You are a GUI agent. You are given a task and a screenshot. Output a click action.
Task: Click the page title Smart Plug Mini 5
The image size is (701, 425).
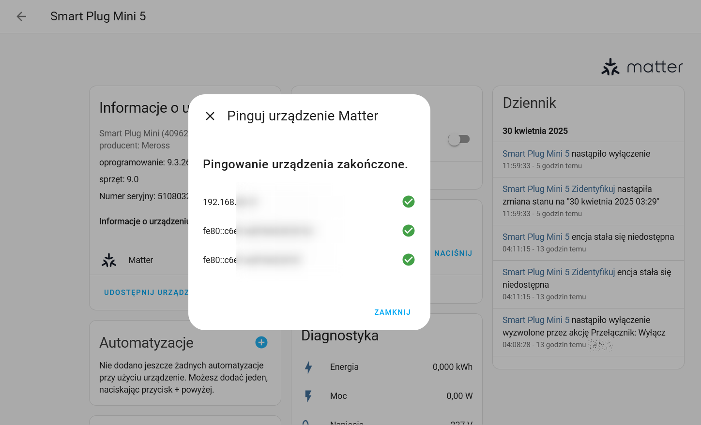point(98,16)
